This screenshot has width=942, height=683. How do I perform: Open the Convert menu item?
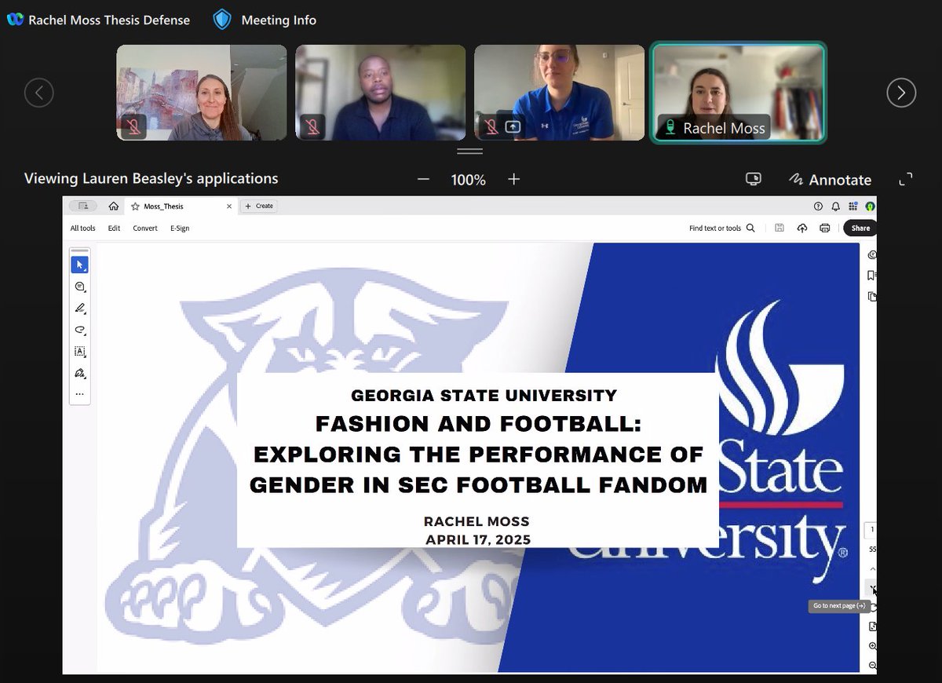coord(145,228)
